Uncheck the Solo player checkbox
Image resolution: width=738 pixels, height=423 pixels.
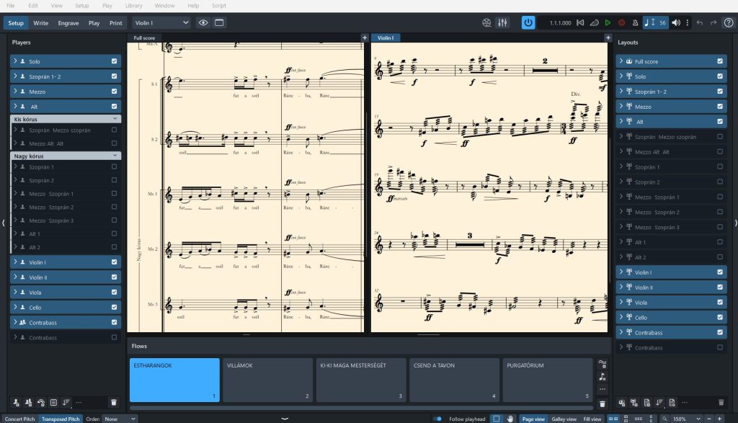[114, 61]
